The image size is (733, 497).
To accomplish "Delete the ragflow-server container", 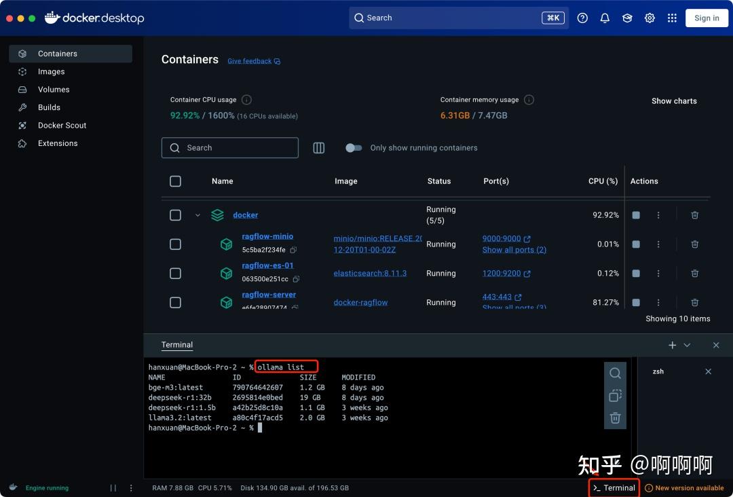I will click(695, 303).
